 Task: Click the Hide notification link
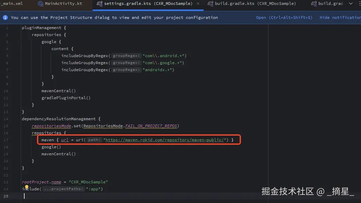(x=340, y=18)
